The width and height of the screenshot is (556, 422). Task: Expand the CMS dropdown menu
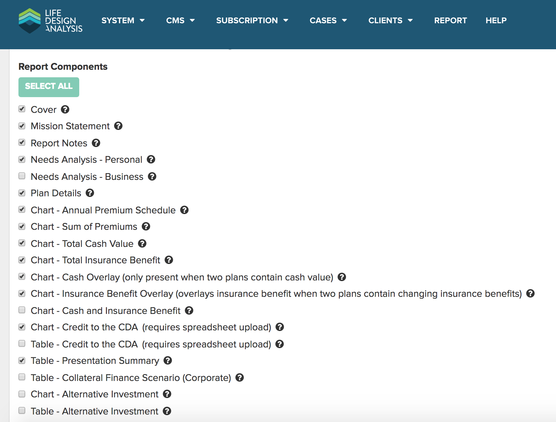[180, 21]
